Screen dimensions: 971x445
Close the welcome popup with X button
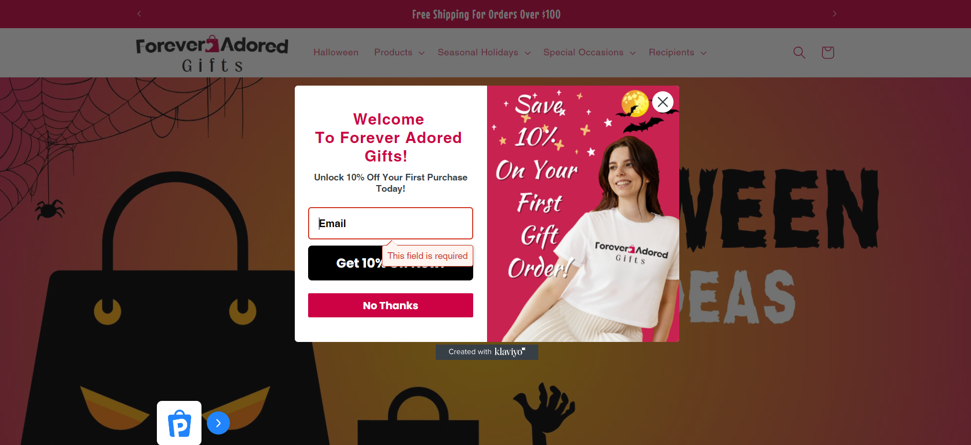pyautogui.click(x=663, y=102)
